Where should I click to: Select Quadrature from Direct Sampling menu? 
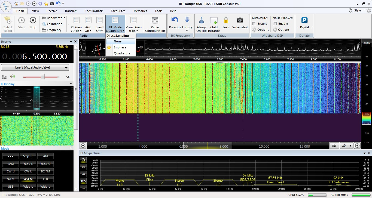[x=122, y=53]
